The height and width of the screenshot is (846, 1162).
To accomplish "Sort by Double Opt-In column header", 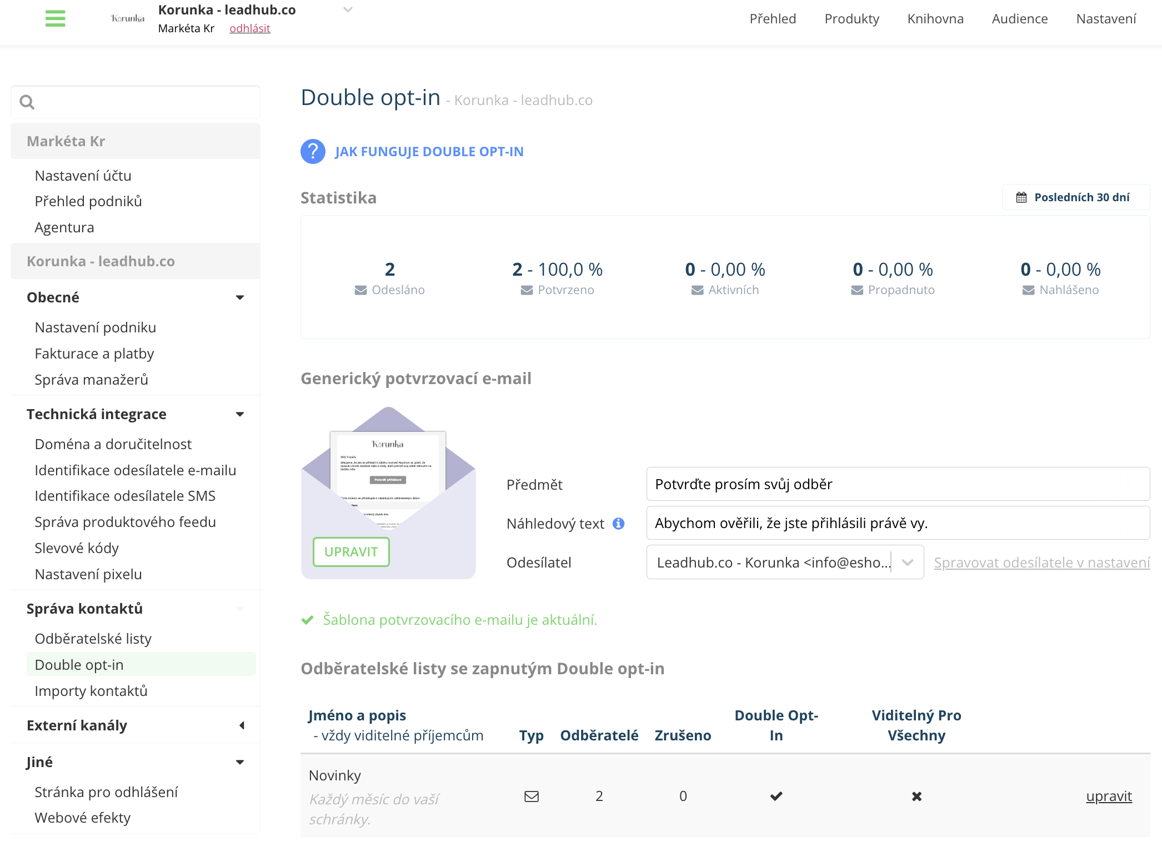I will click(776, 725).
